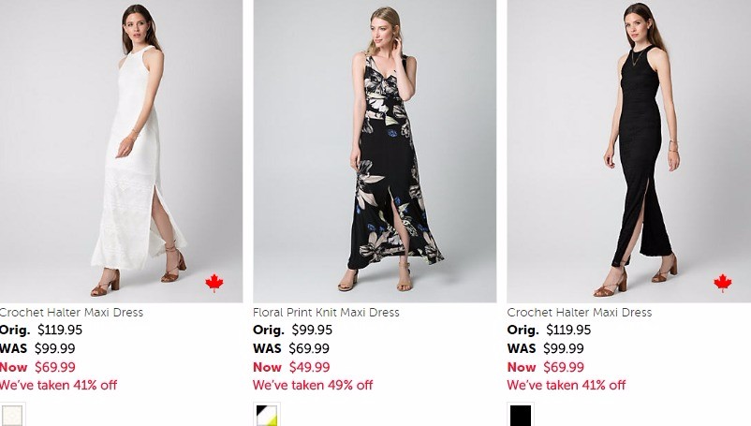Open the black halter maxi dress photo

(x=628, y=150)
